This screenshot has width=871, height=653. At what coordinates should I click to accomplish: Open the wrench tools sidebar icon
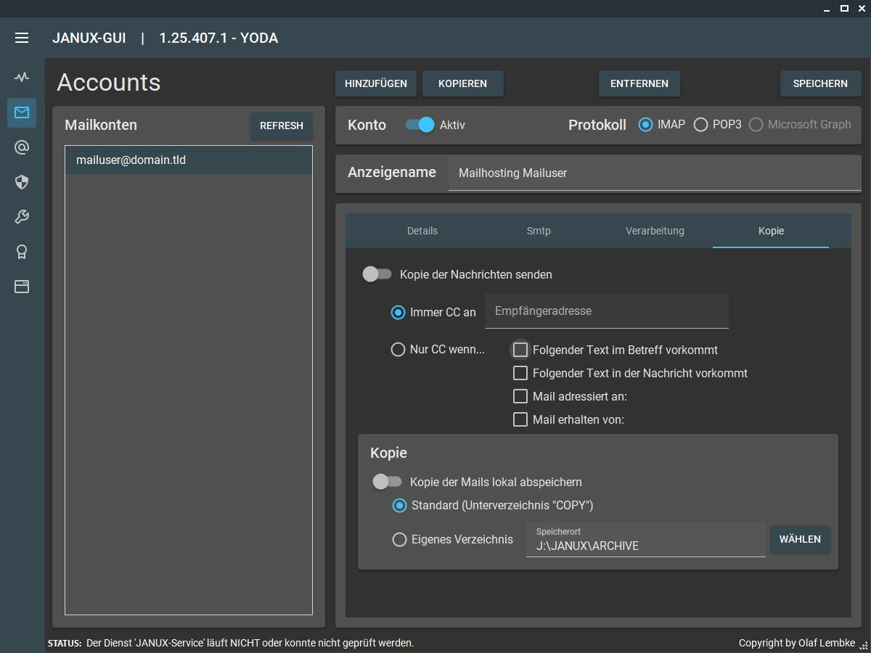(22, 217)
